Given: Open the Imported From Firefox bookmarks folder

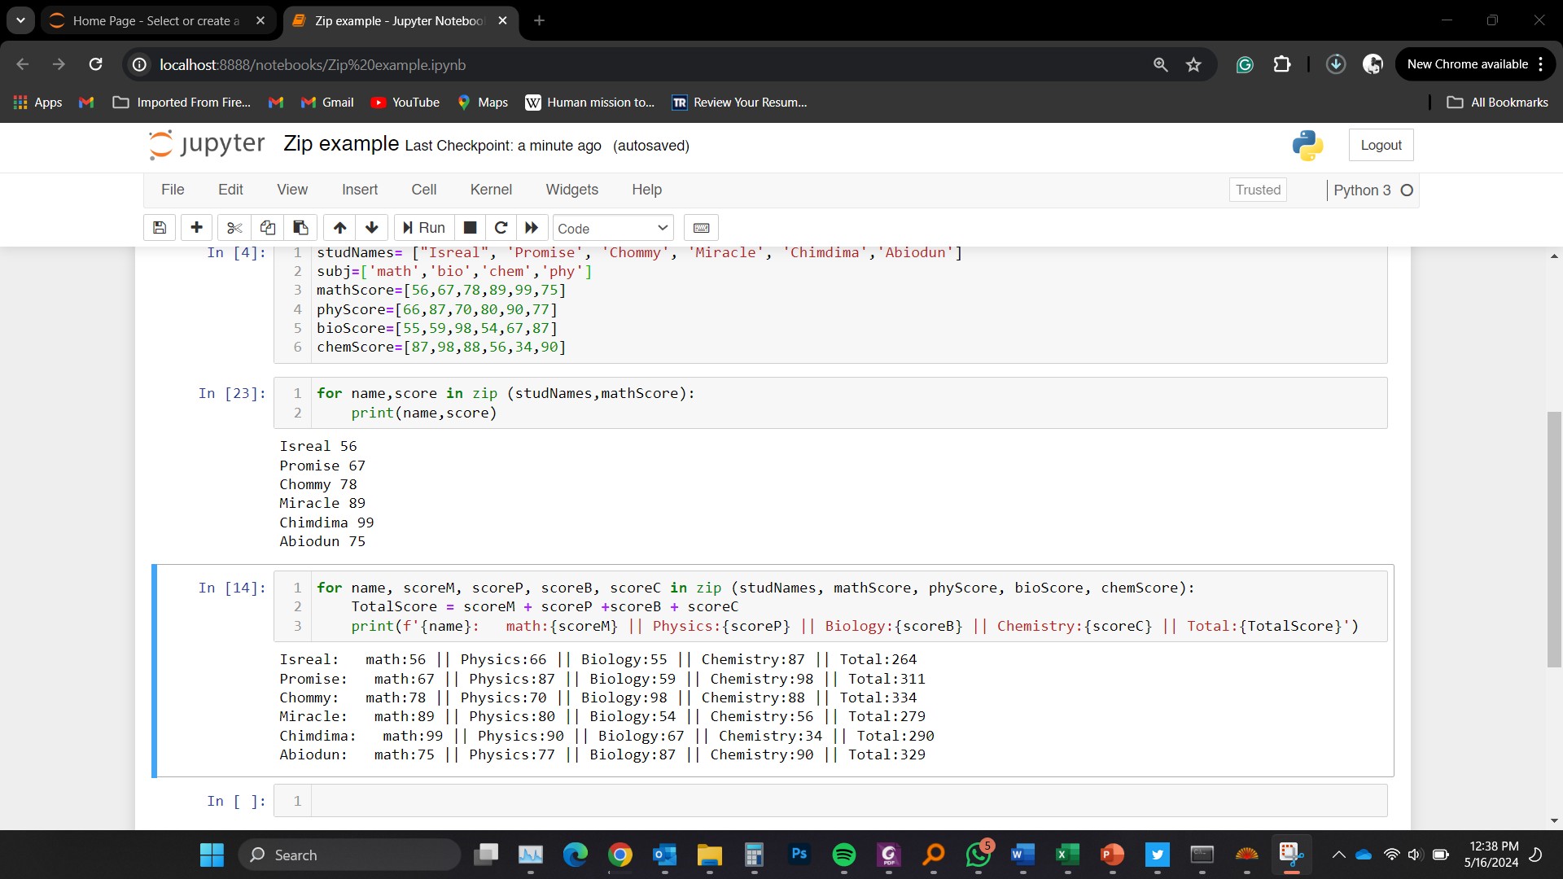Looking at the screenshot, I should point(182,103).
